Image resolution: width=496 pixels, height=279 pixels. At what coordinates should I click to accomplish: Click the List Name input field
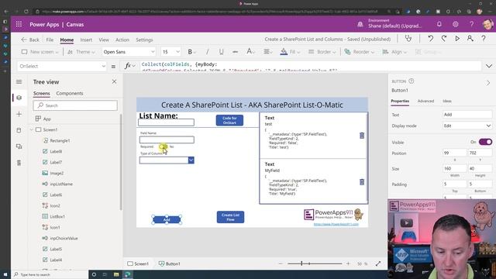[166, 122]
